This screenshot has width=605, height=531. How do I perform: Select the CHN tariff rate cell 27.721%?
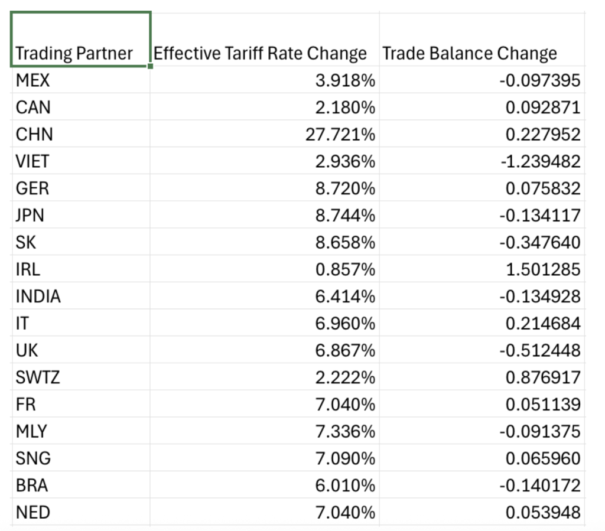(x=265, y=134)
